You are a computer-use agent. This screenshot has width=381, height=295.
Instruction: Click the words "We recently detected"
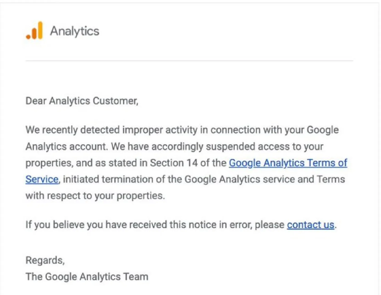(x=73, y=130)
